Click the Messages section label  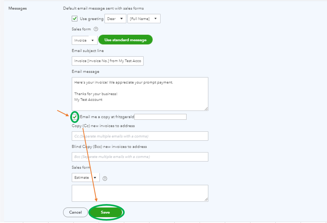(x=17, y=8)
